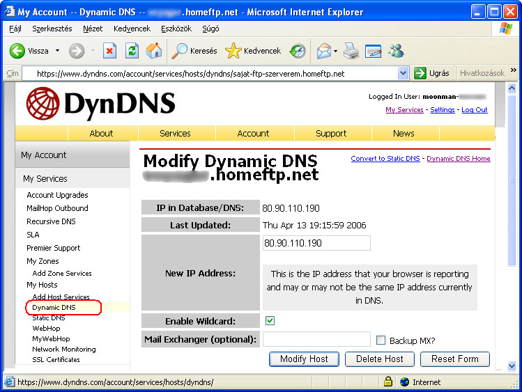The height and width of the screenshot is (392, 522).
Task: Click the New IP Address field
Action: tap(316, 243)
